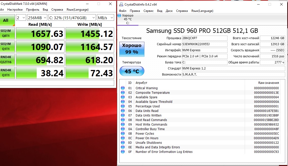The image size is (288, 166).
Task: Click the status orb in the Available Spare row with ID 03
Action: click(123, 97)
